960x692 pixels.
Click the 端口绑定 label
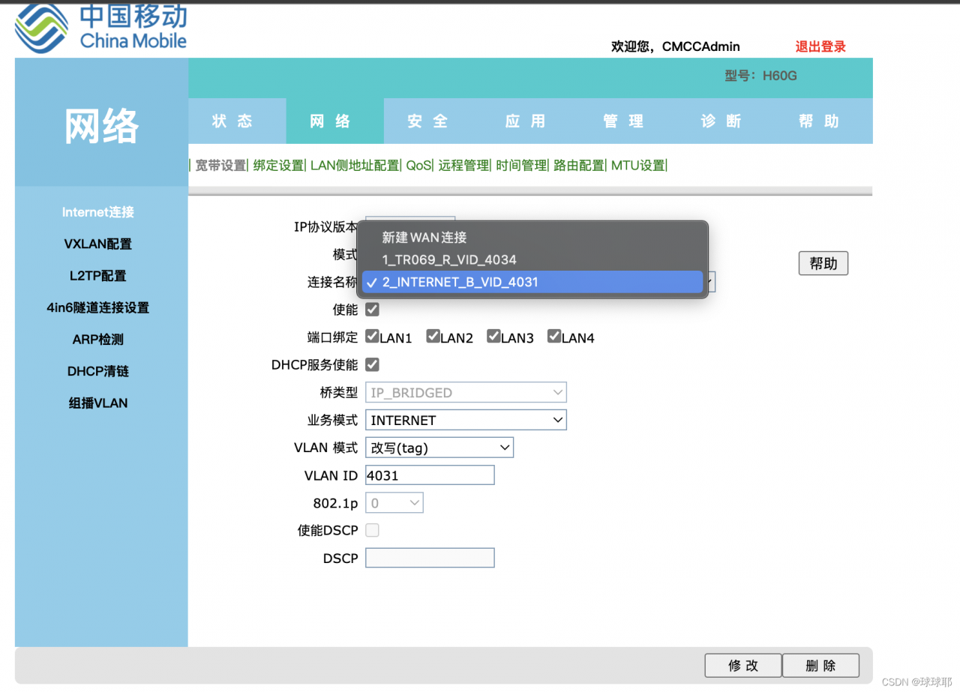click(332, 337)
